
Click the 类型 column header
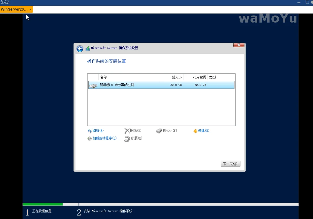click(x=212, y=77)
